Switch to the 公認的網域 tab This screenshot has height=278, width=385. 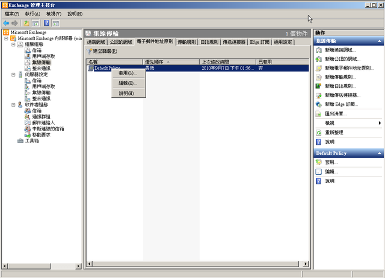(121, 42)
